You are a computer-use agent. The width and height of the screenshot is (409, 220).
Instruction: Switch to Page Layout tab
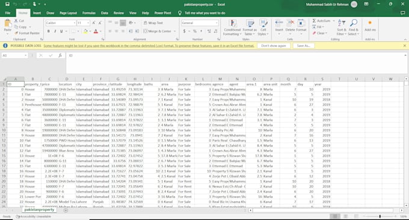tap(68, 13)
